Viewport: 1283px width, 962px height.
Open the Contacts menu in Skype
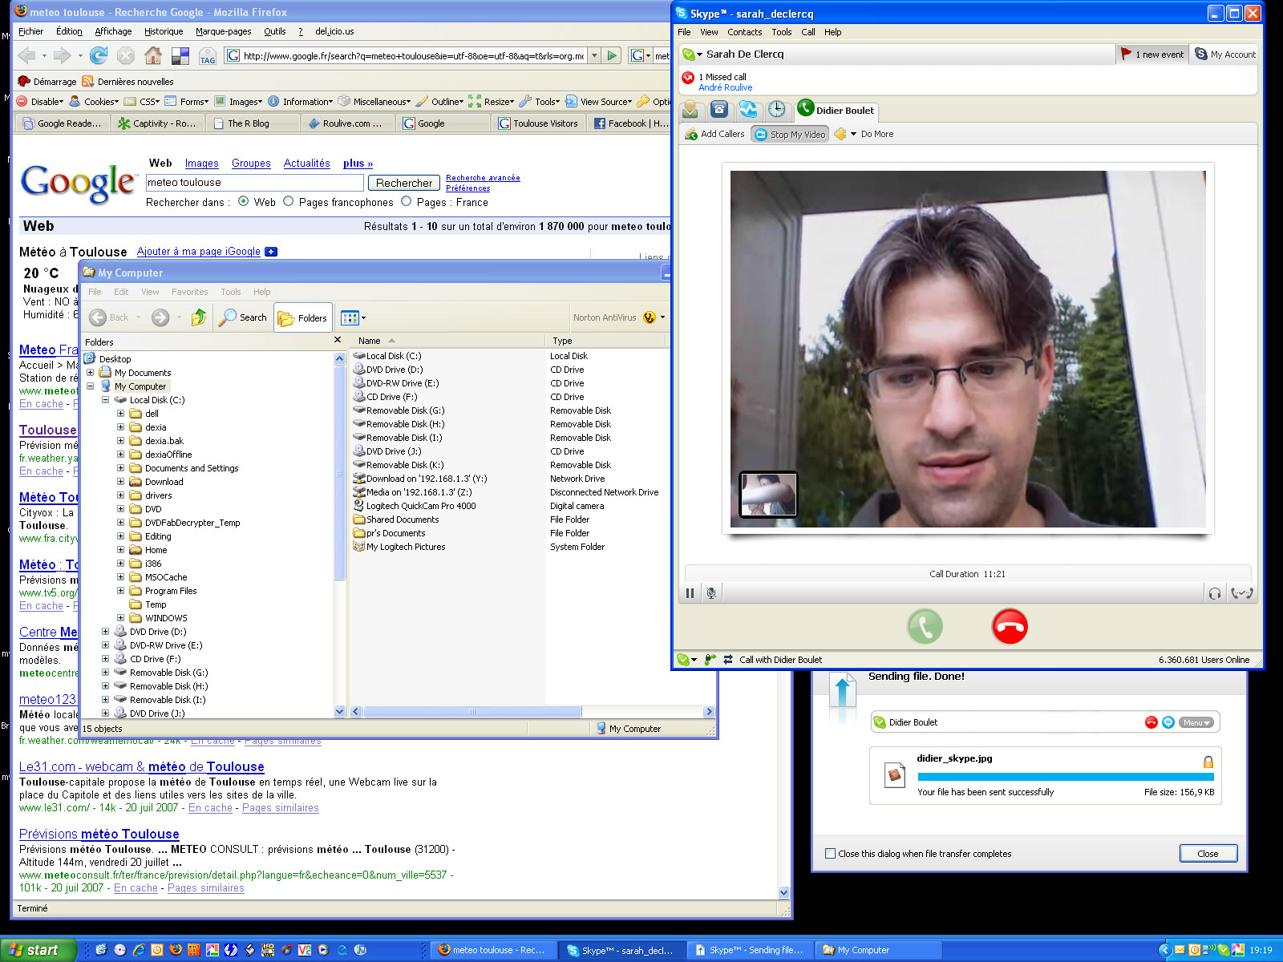point(744,32)
